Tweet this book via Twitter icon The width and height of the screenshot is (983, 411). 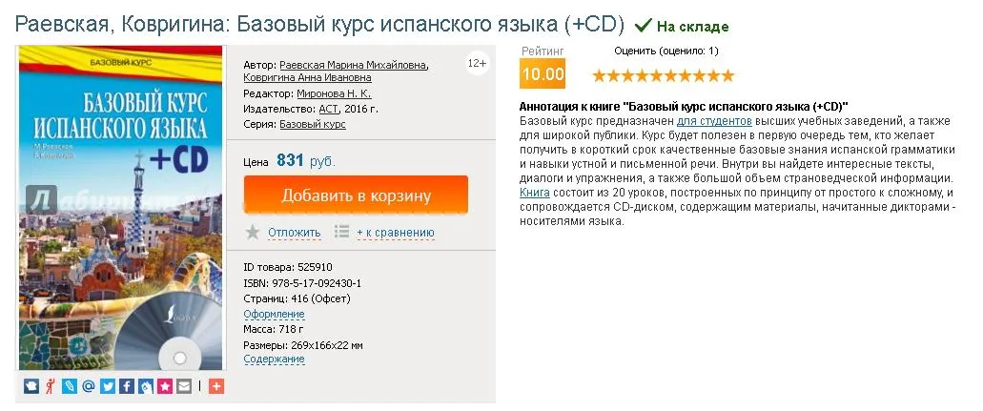tap(108, 386)
